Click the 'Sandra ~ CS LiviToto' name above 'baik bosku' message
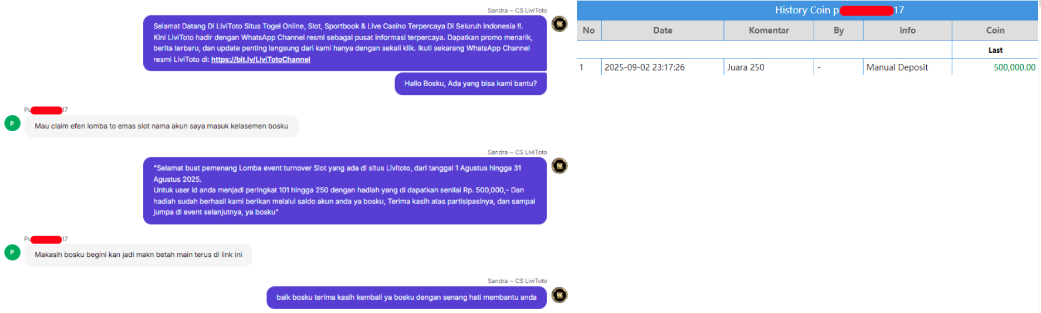Screen dimensions: 1041x313 (517, 281)
